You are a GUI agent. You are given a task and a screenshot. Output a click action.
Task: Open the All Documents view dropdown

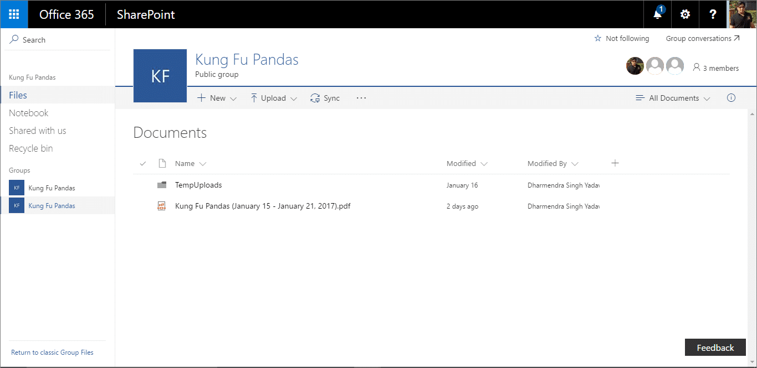[673, 98]
